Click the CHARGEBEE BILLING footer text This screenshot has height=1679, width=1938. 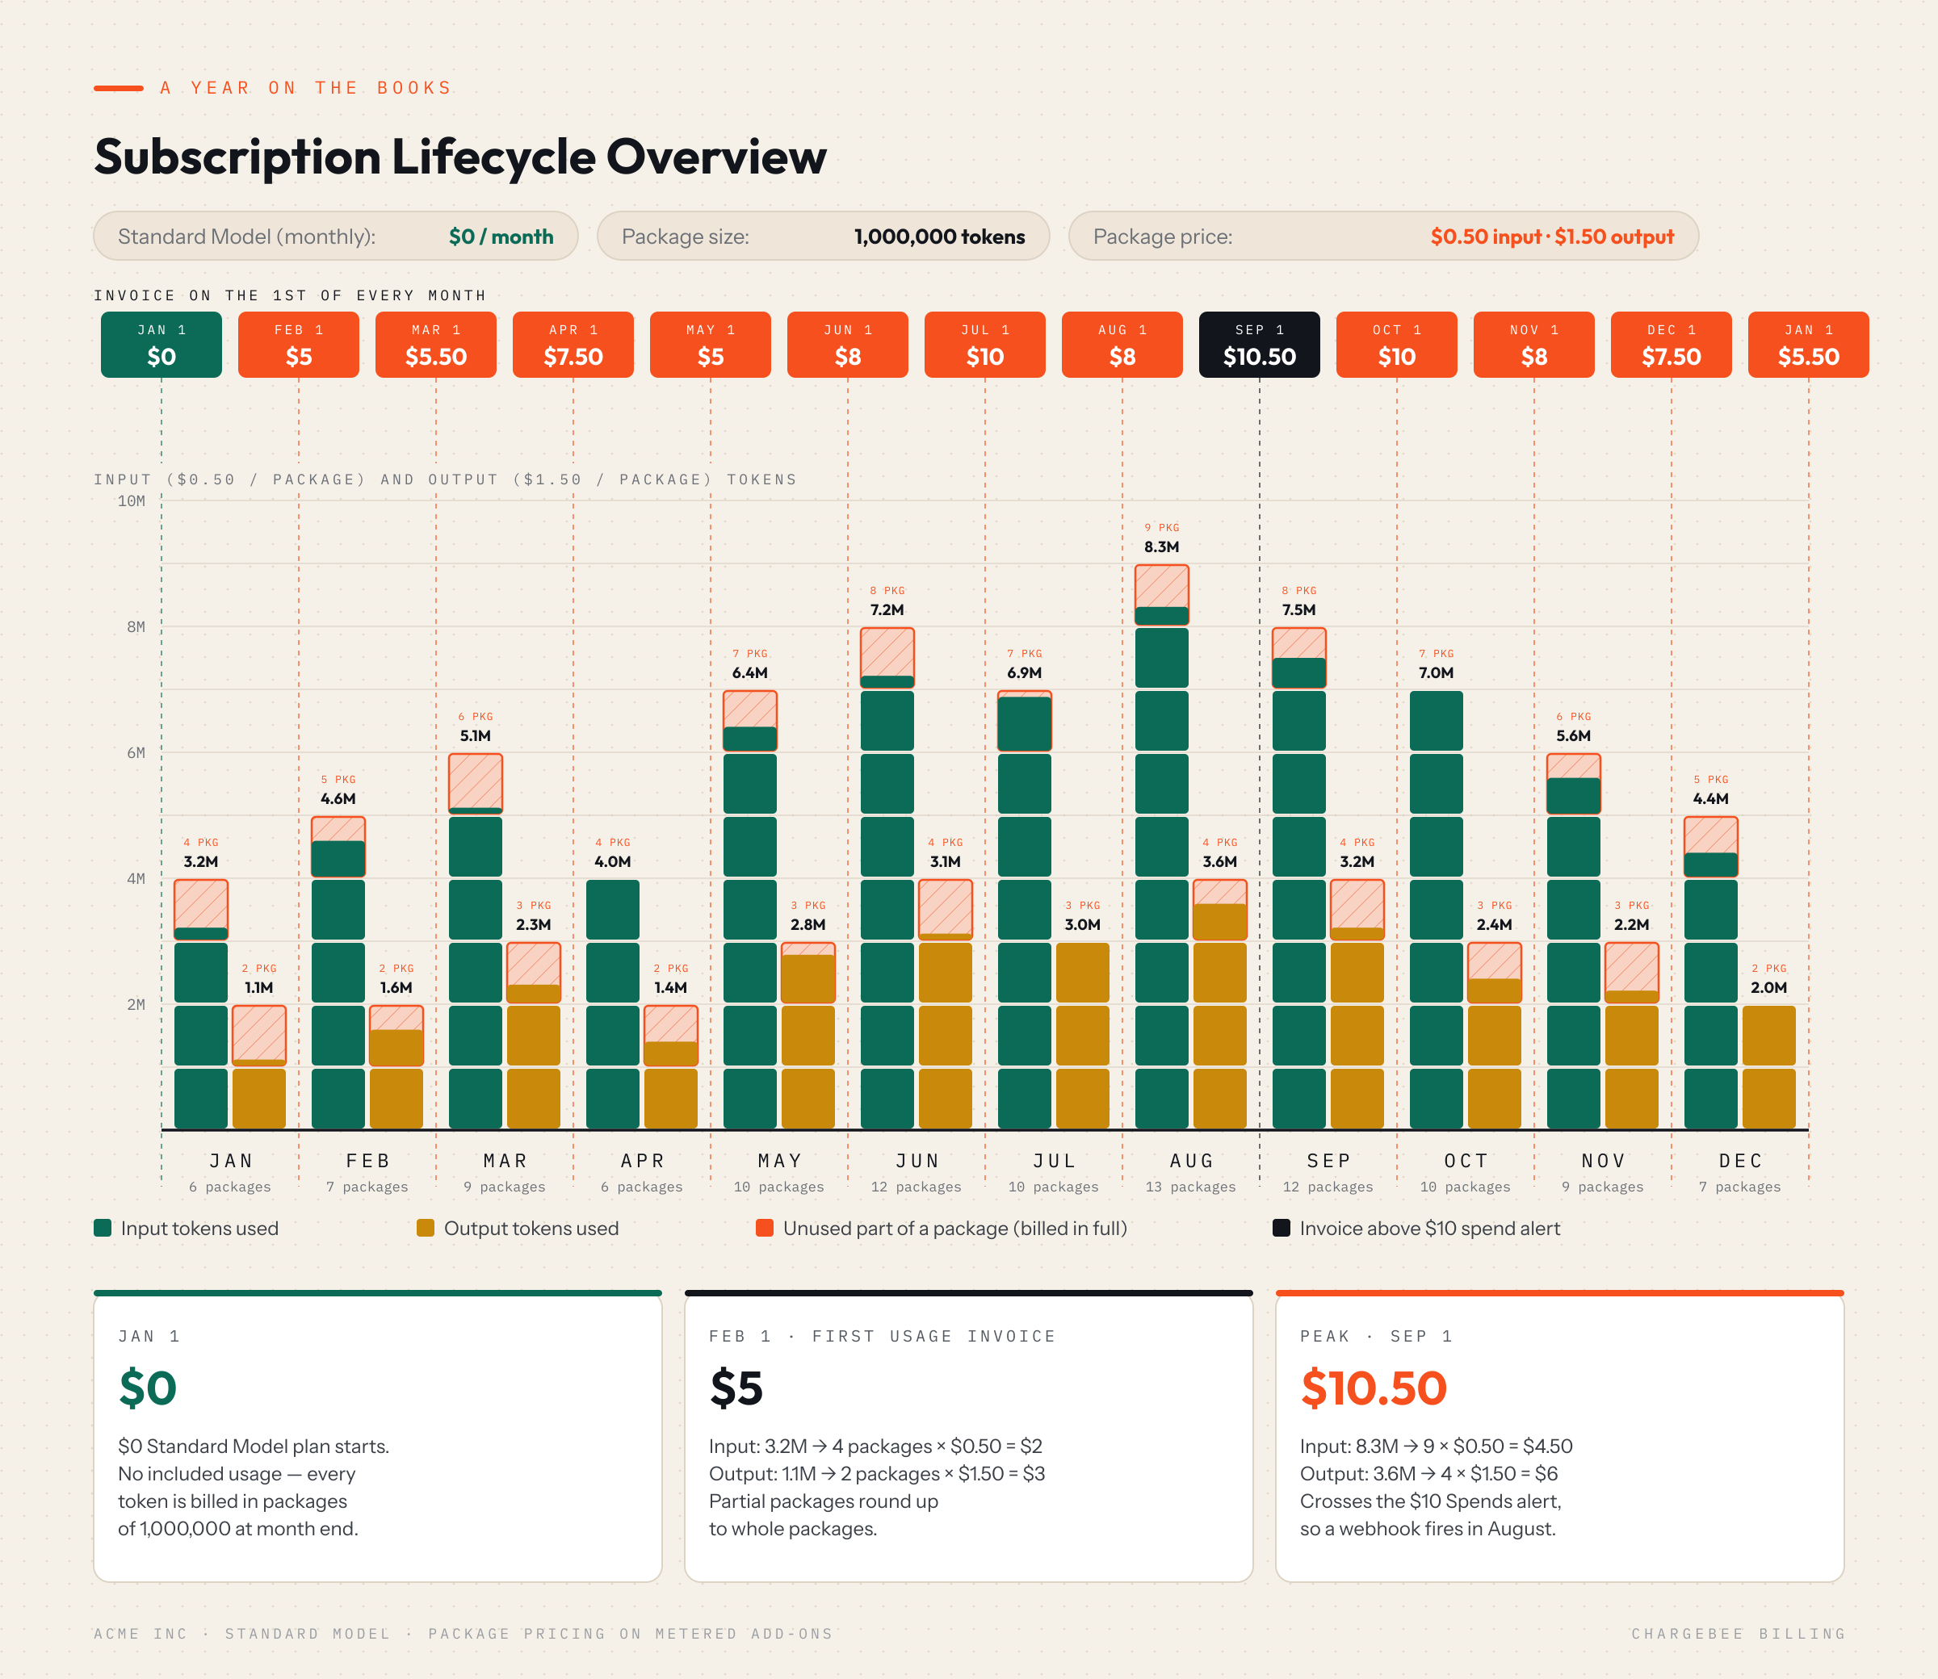coord(1739,1634)
